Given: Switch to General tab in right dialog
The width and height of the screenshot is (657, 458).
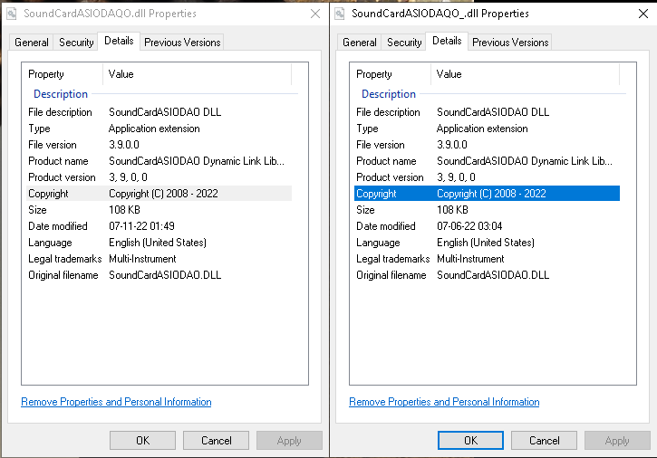Looking at the screenshot, I should coord(360,43).
